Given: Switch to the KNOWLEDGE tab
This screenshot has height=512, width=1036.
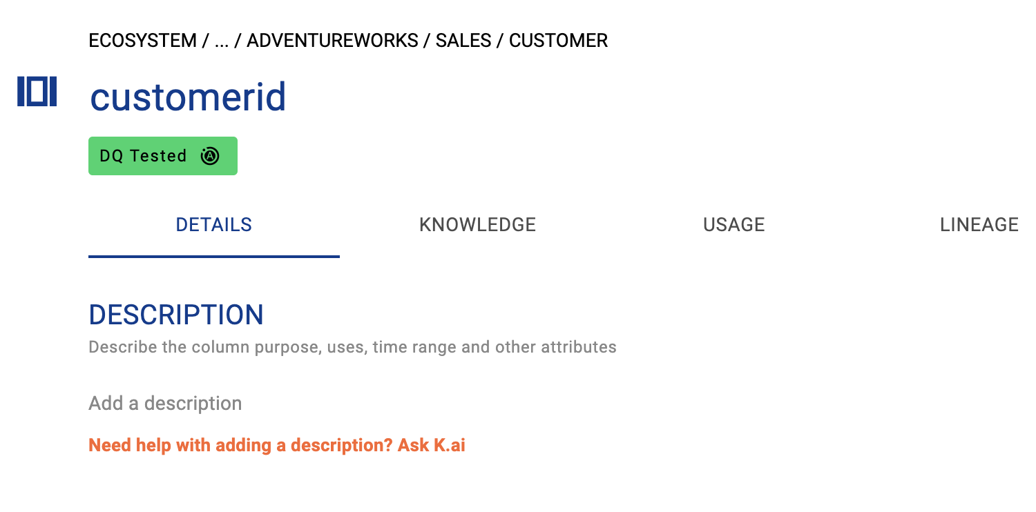Looking at the screenshot, I should [x=477, y=225].
